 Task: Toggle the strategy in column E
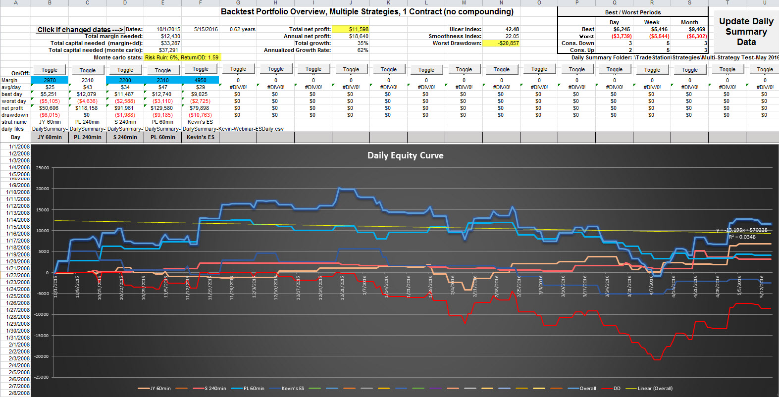click(x=163, y=70)
